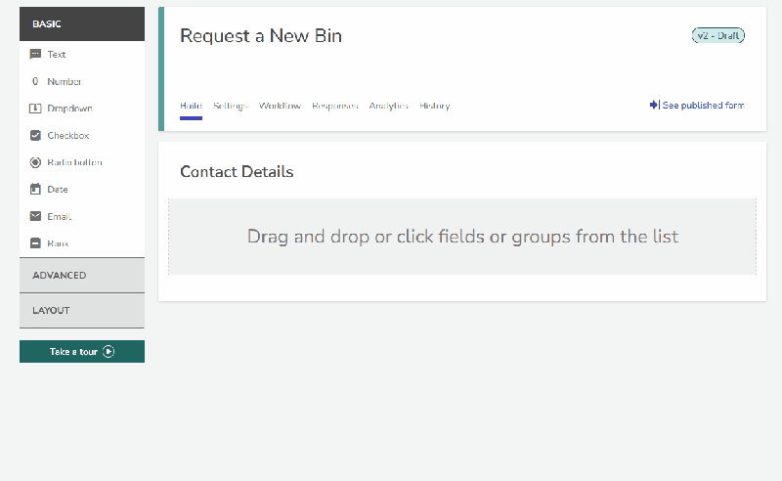Add an Email field via envelope icon
782x481 pixels.
35,216
